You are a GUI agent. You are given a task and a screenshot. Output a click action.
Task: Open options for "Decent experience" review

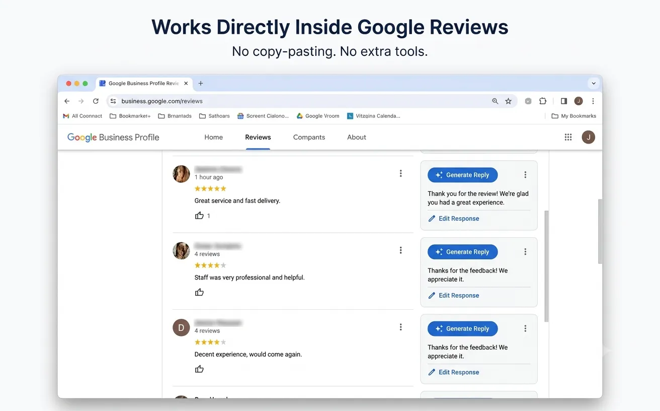point(401,327)
